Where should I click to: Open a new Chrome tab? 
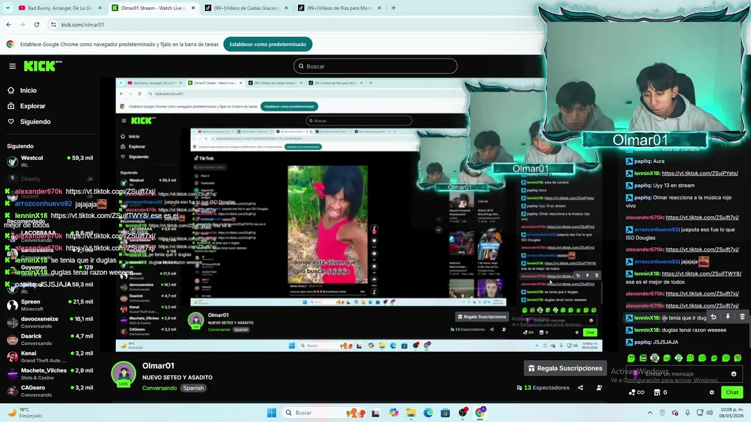click(393, 8)
